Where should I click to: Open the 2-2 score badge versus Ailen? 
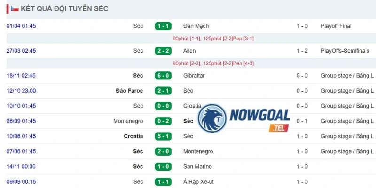163,51
